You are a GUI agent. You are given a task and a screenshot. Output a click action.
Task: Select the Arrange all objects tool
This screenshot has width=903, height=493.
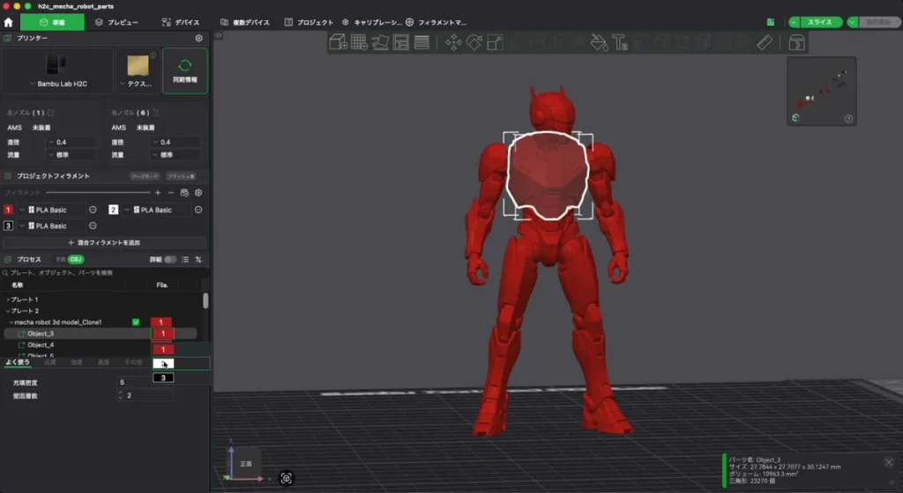click(x=401, y=42)
